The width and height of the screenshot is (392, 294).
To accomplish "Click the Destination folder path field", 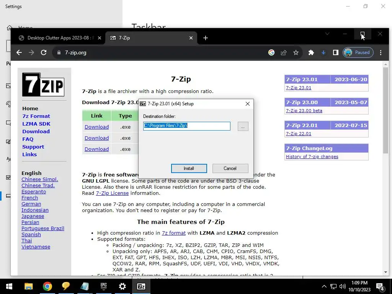I will [187, 126].
